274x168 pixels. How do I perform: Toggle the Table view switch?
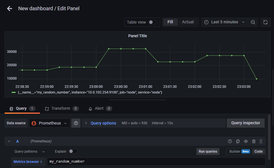[153, 22]
